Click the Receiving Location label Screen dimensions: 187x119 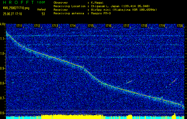70,6
